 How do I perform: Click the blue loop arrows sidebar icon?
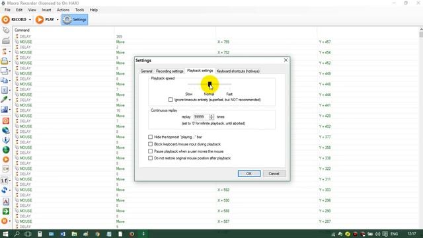coord(5,190)
